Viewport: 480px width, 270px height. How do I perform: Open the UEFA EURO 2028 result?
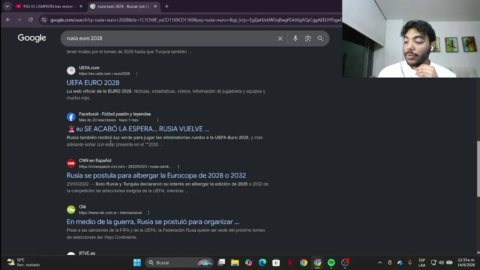(x=93, y=82)
